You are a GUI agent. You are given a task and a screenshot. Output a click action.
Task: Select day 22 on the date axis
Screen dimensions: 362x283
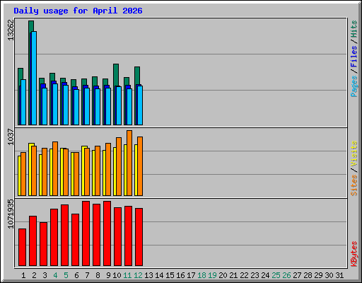pos(244,275)
